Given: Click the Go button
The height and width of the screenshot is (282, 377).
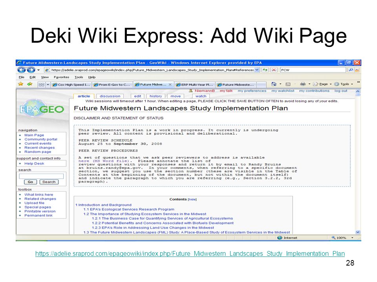Looking at the screenshot, I should tap(30, 182).
